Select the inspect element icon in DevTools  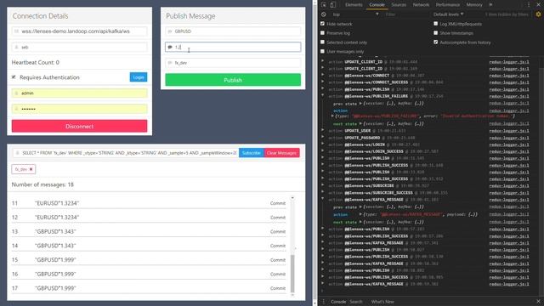[x=324, y=5]
